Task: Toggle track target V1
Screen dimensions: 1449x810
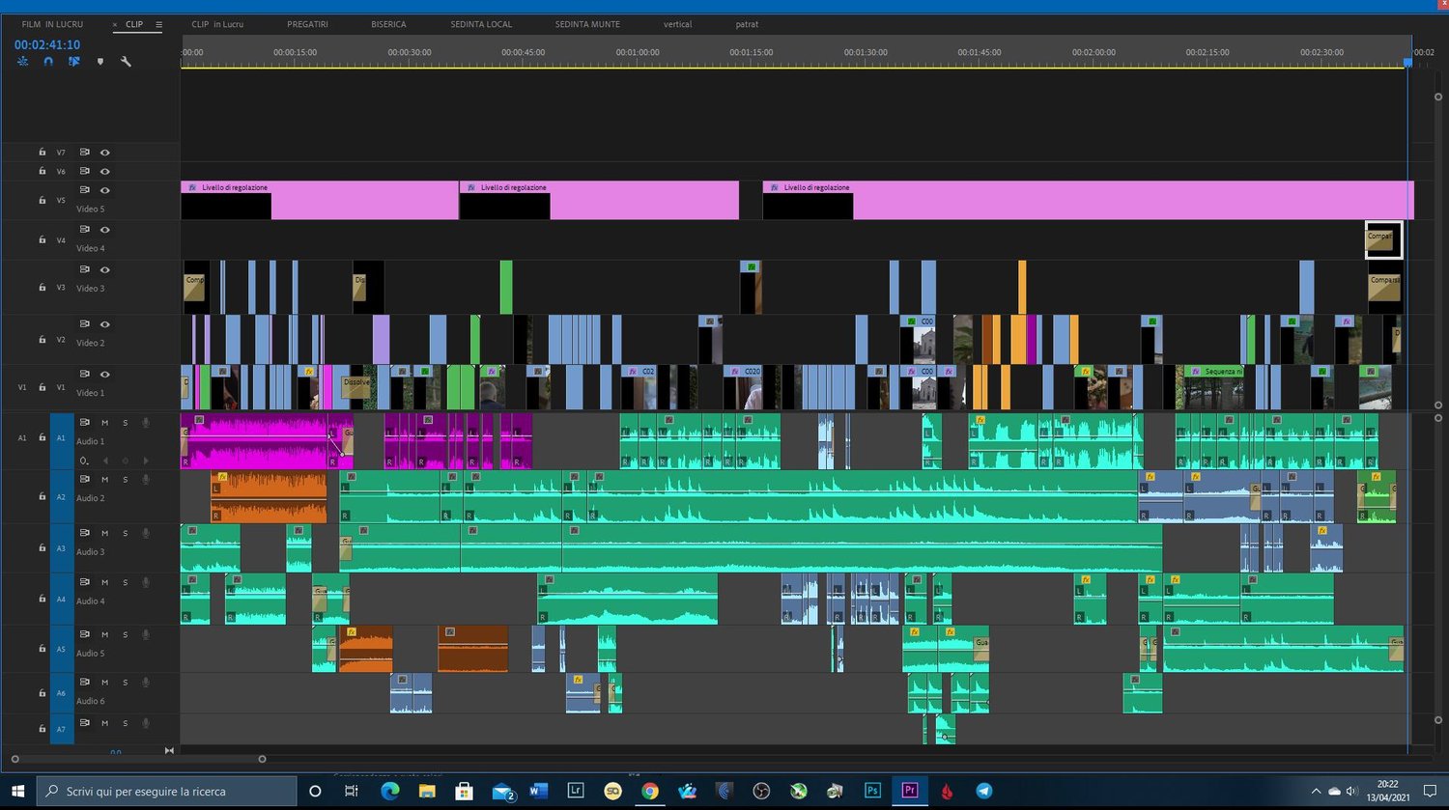Action: pos(61,387)
